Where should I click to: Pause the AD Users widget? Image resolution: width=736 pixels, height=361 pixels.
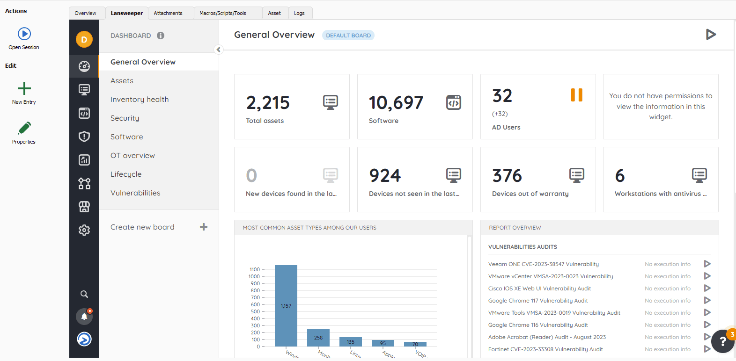click(576, 95)
